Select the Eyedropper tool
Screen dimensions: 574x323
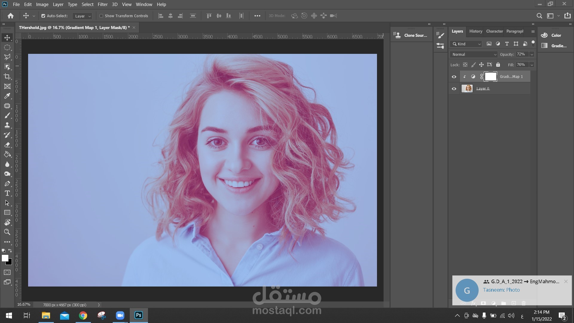[7, 96]
